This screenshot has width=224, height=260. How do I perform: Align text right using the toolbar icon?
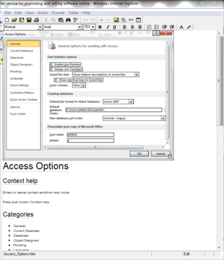140,27
